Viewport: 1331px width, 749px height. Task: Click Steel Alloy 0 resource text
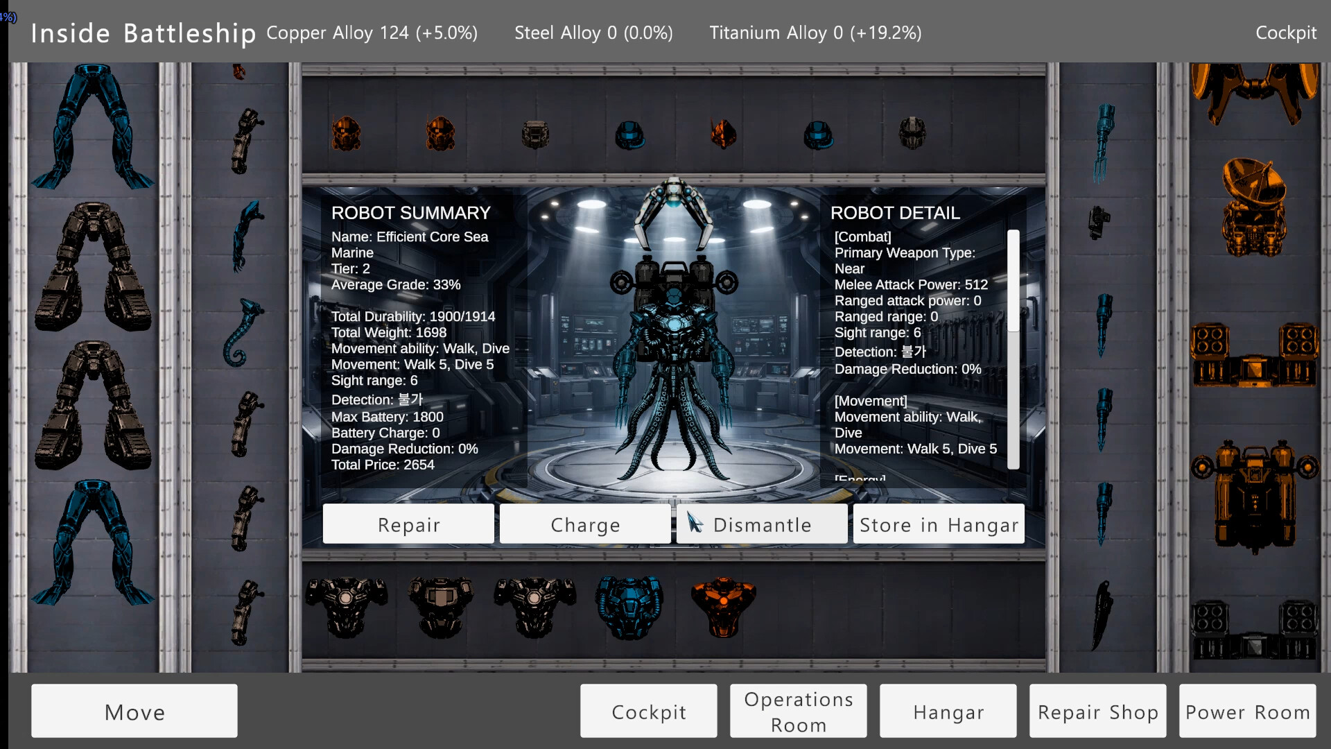coord(593,33)
